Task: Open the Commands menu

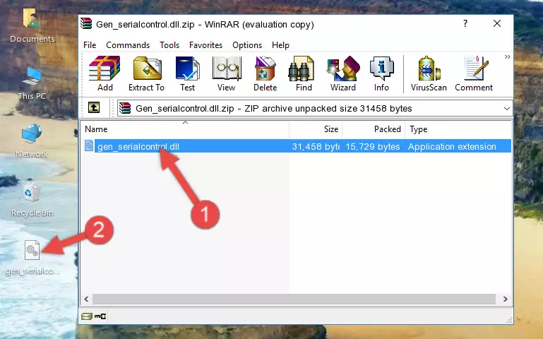Action: [128, 45]
